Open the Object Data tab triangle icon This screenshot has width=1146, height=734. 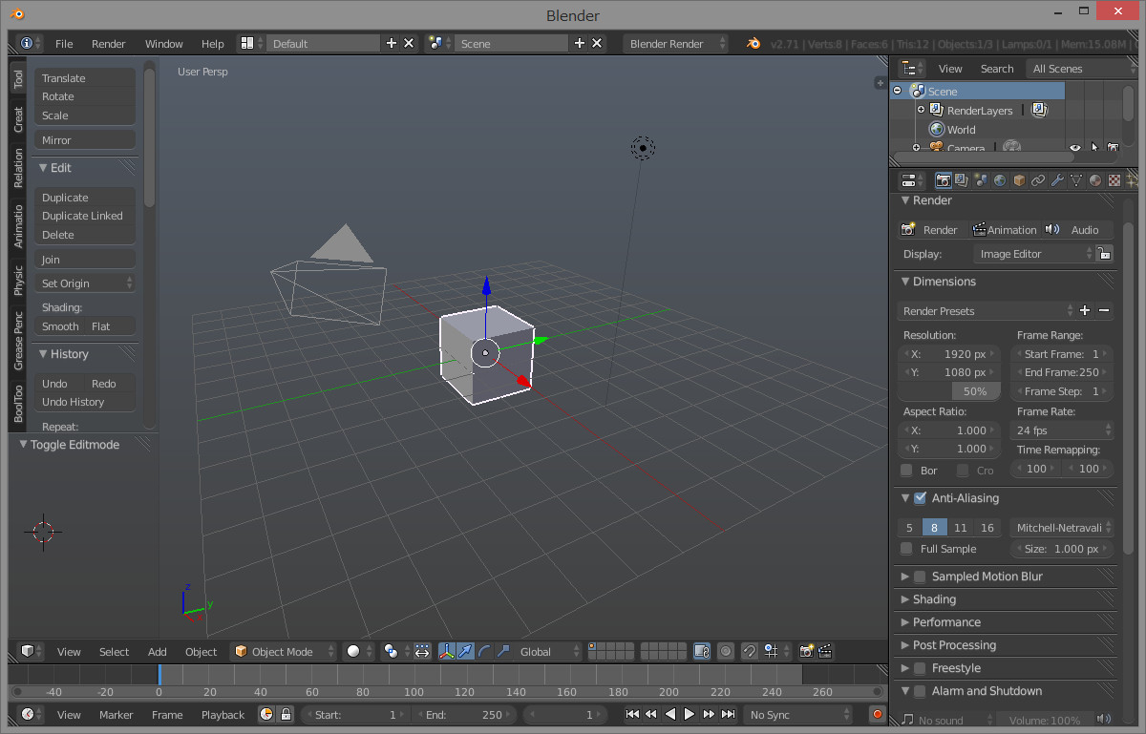click(x=1076, y=179)
